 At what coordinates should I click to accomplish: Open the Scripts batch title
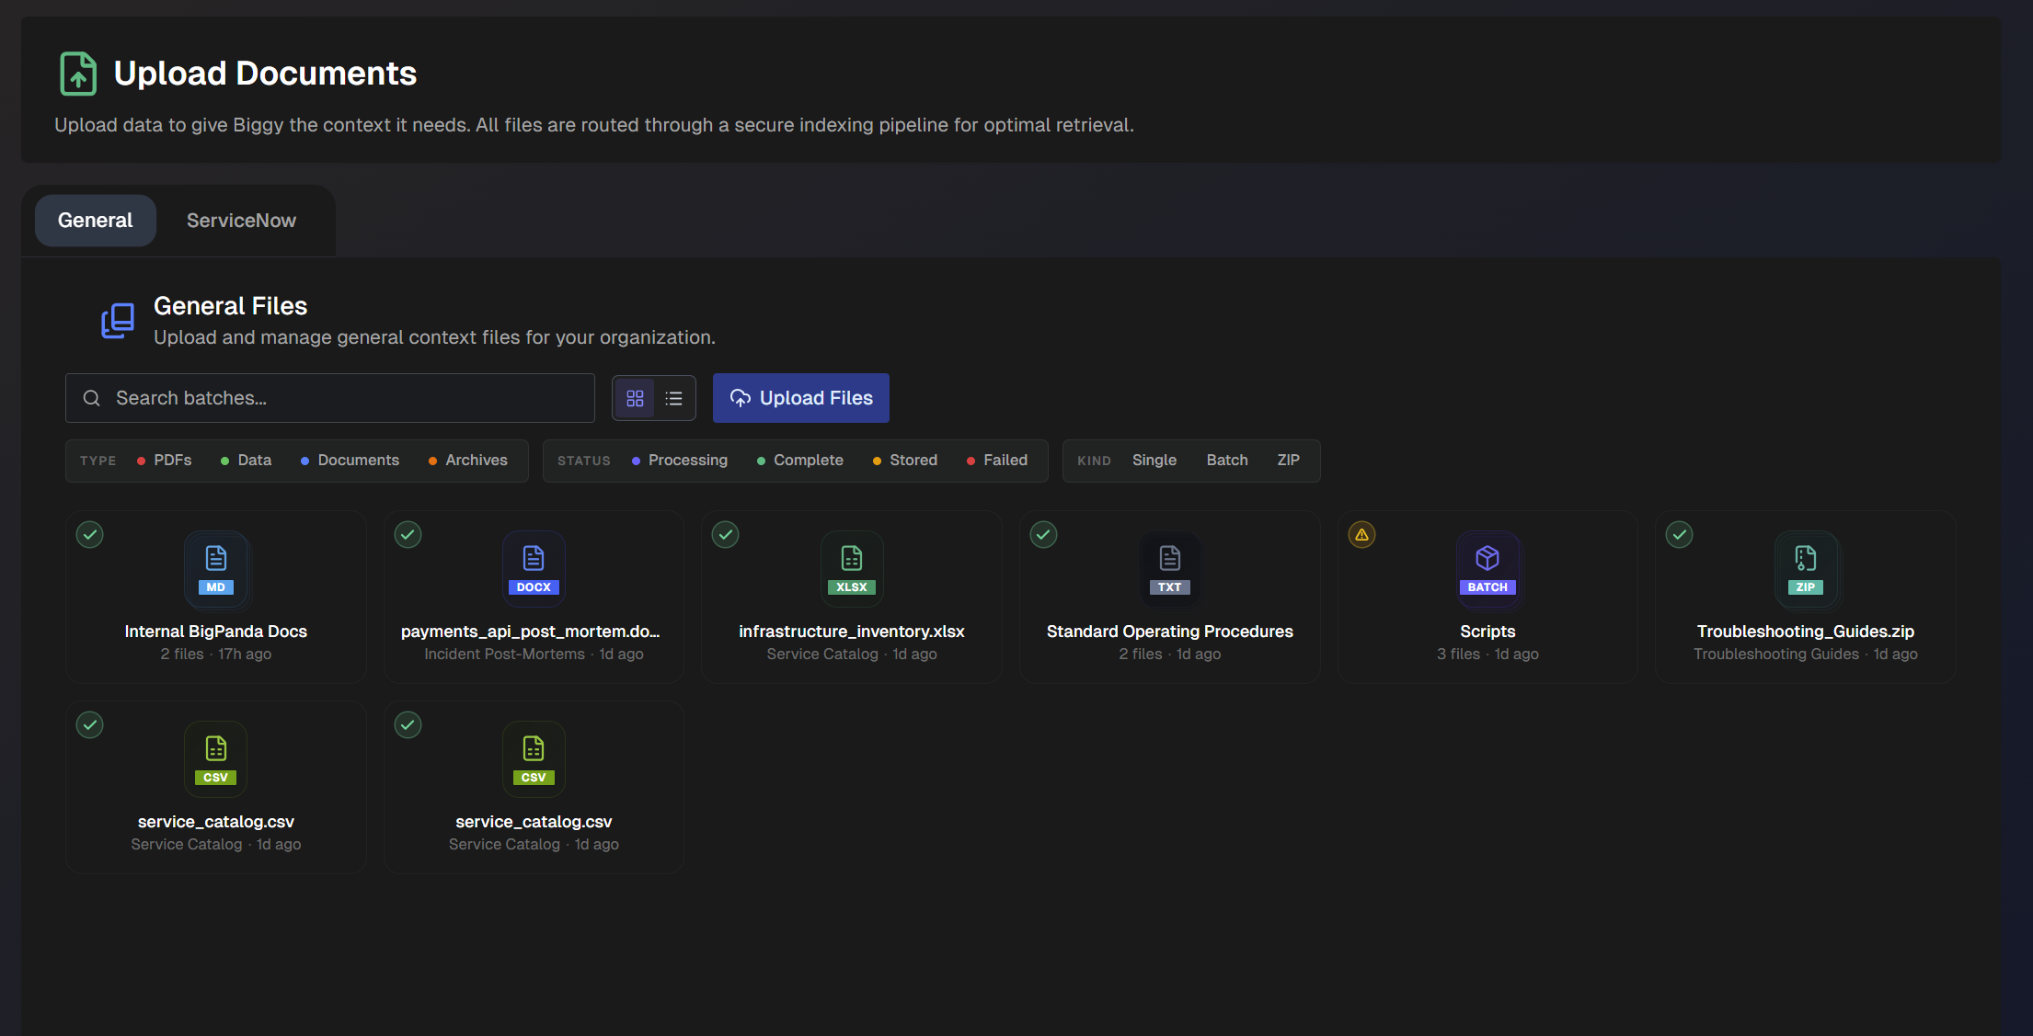[x=1487, y=632]
